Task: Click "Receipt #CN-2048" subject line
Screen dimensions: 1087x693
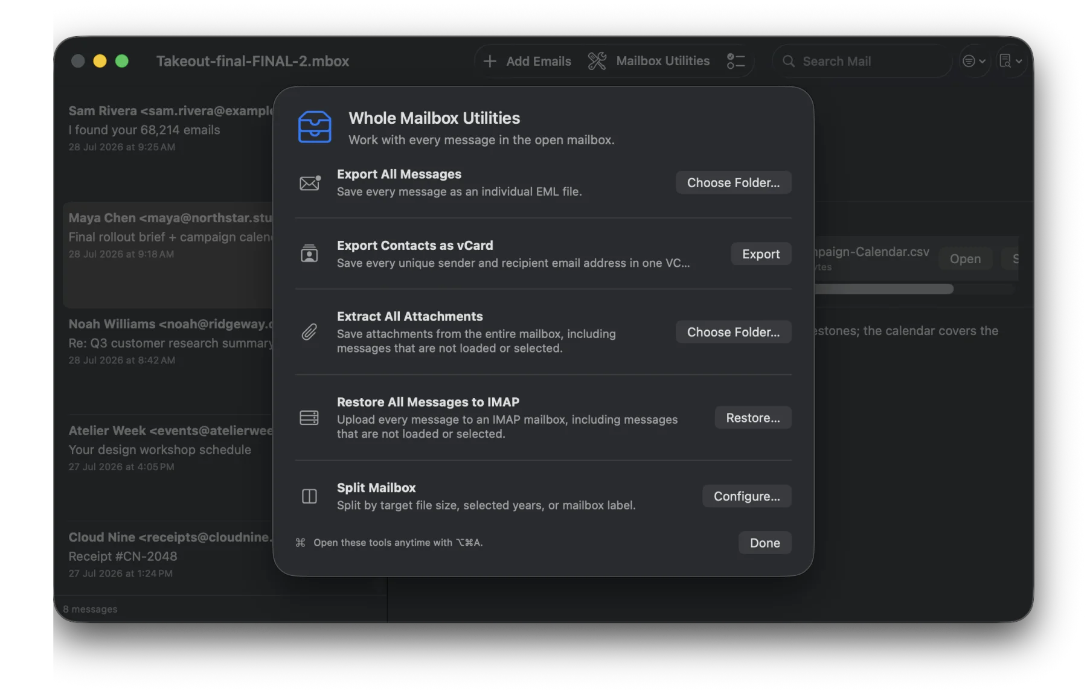Action: coord(123,556)
